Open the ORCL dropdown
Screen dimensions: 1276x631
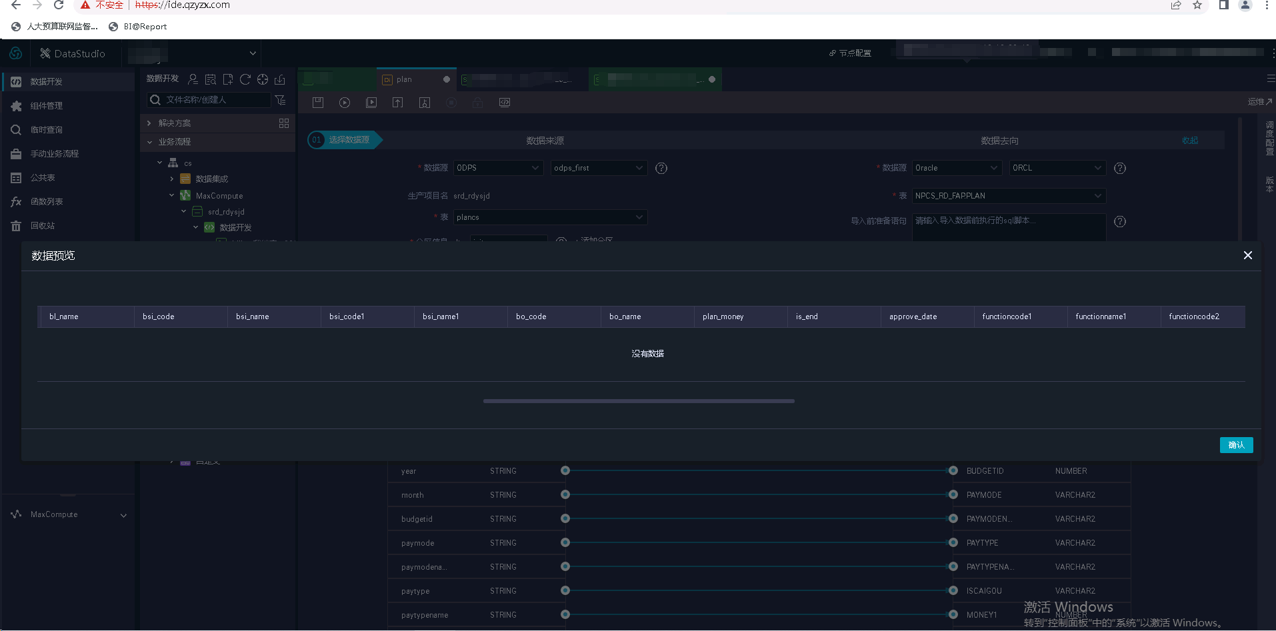click(x=1057, y=168)
